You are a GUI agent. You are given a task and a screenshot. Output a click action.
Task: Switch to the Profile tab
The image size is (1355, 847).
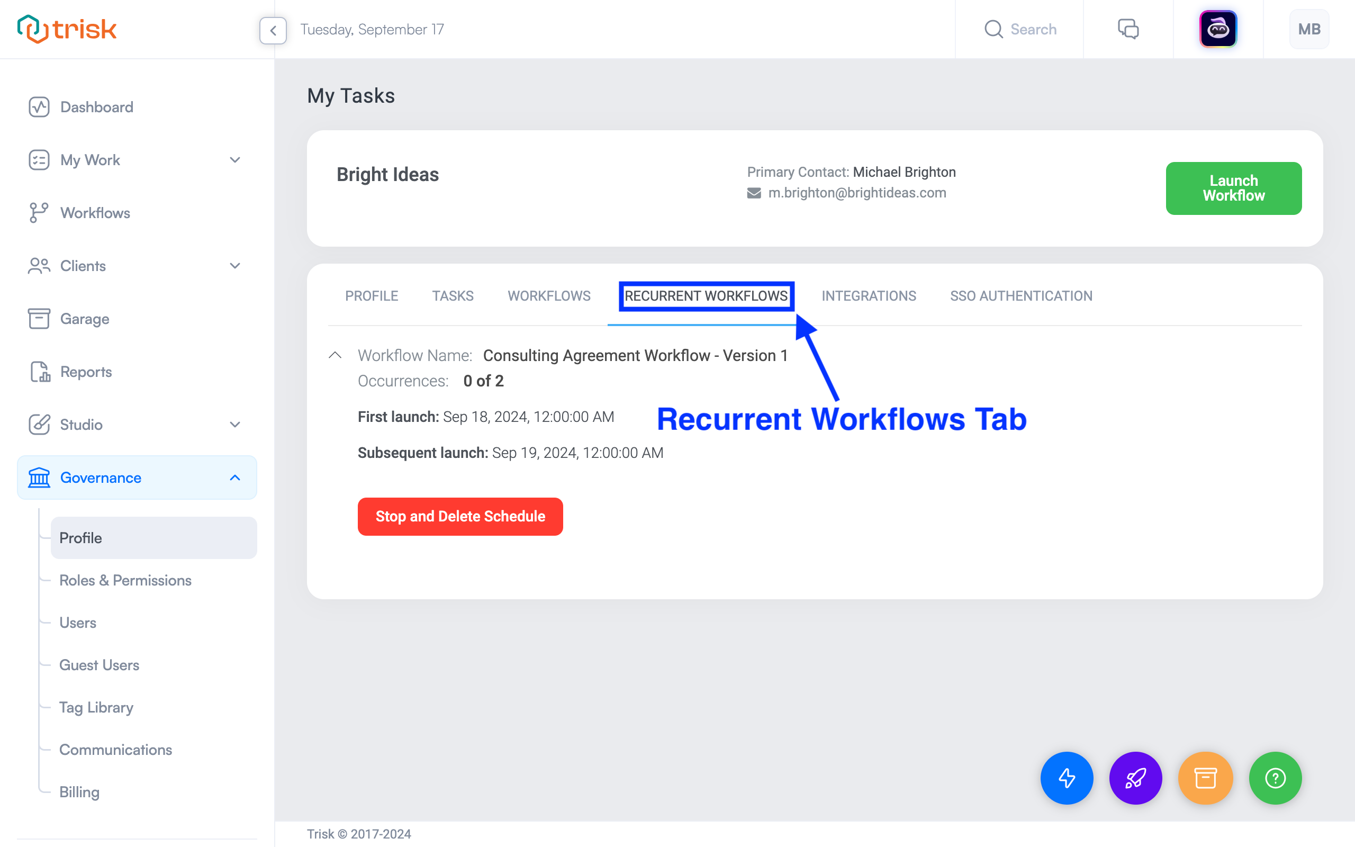pyautogui.click(x=372, y=296)
